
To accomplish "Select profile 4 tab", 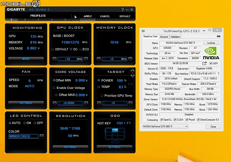I will (52, 20).
